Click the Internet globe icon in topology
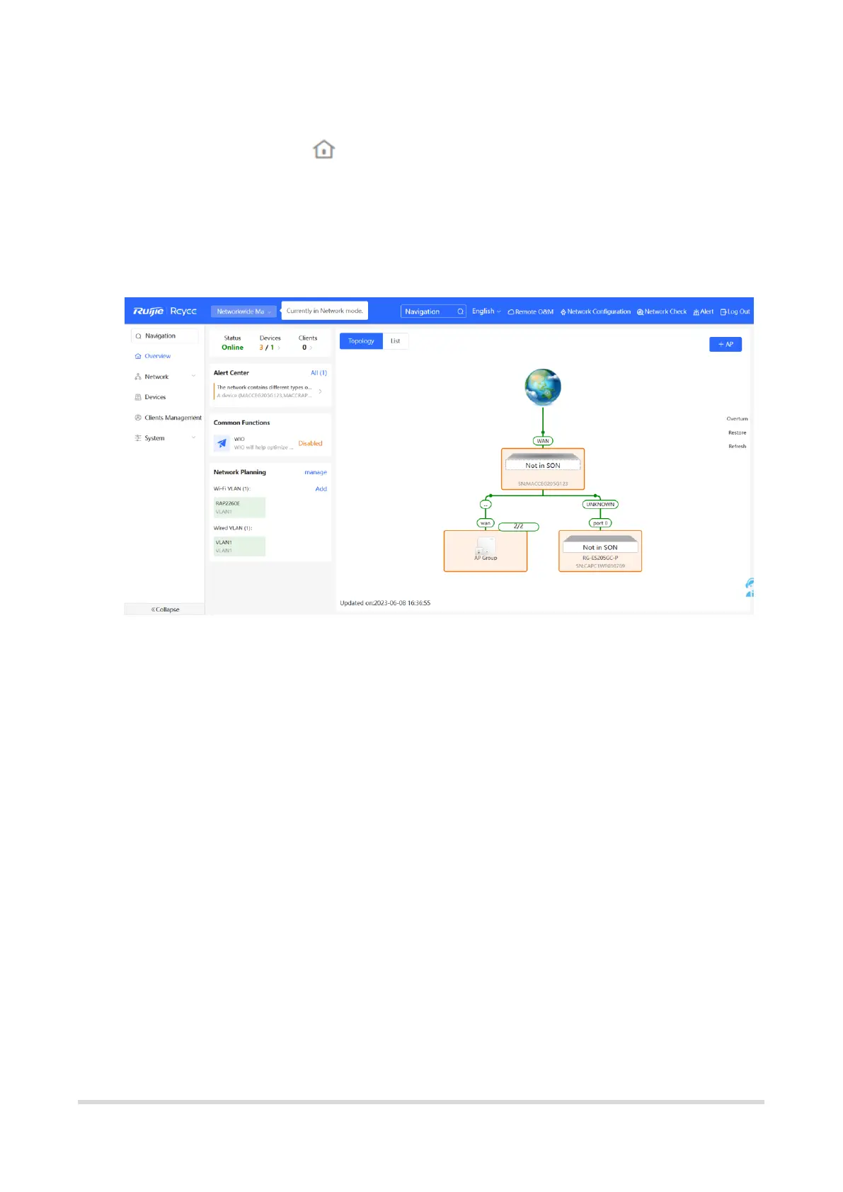 (x=543, y=386)
